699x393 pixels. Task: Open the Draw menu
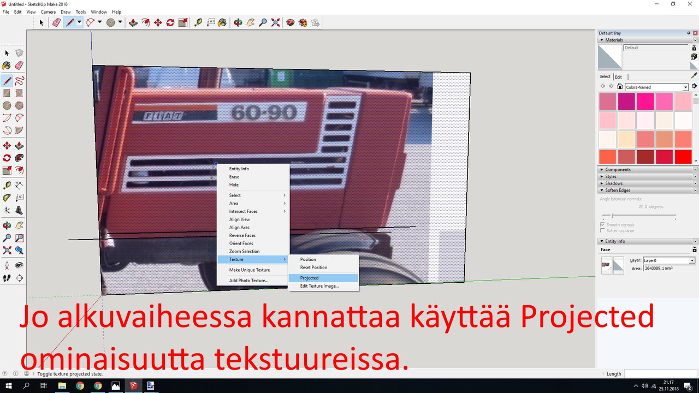pyautogui.click(x=66, y=11)
